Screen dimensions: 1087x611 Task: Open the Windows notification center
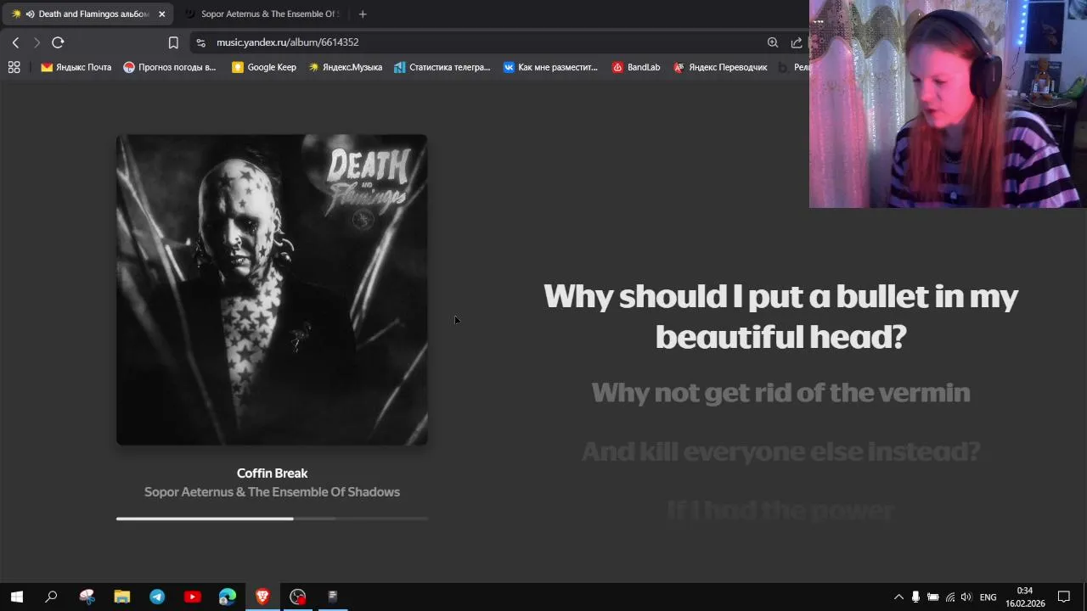coord(1064,597)
